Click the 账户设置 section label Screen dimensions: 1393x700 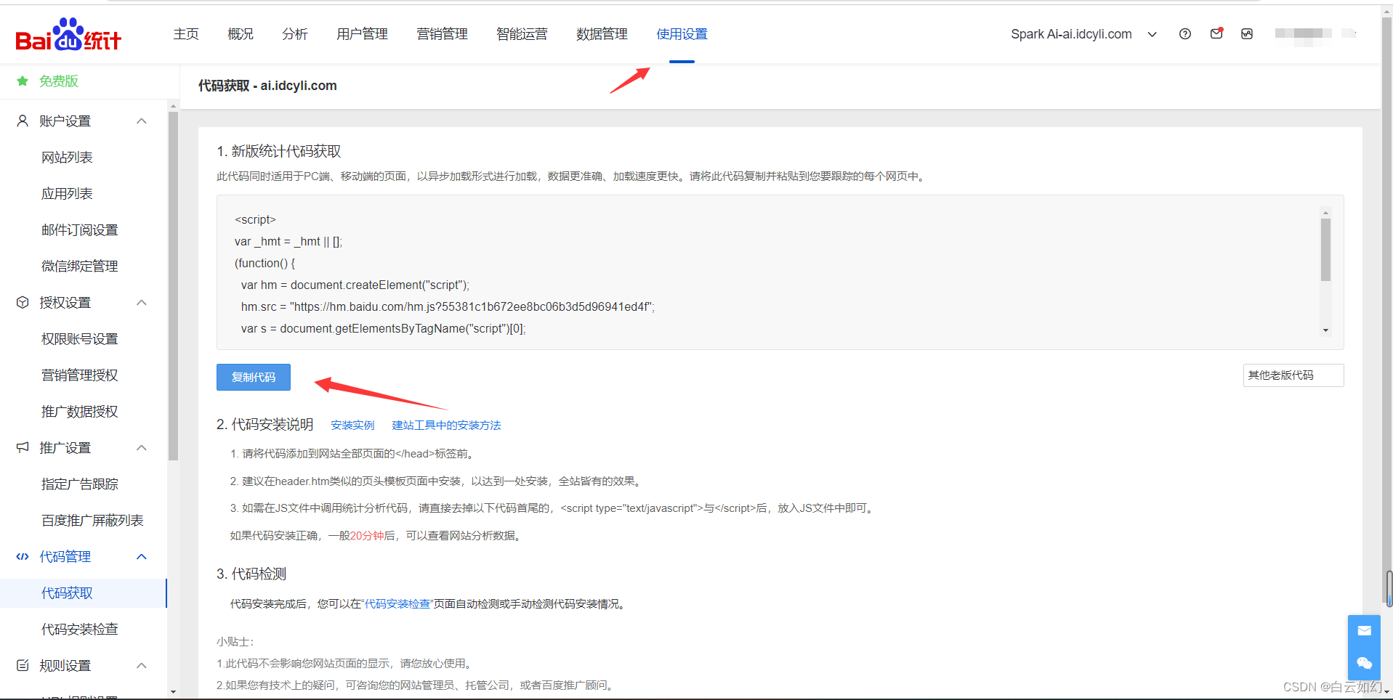(65, 121)
